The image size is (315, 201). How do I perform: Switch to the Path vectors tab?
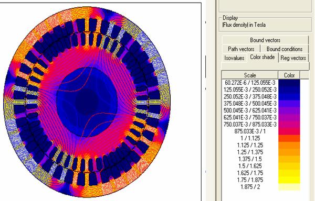pyautogui.click(x=241, y=49)
